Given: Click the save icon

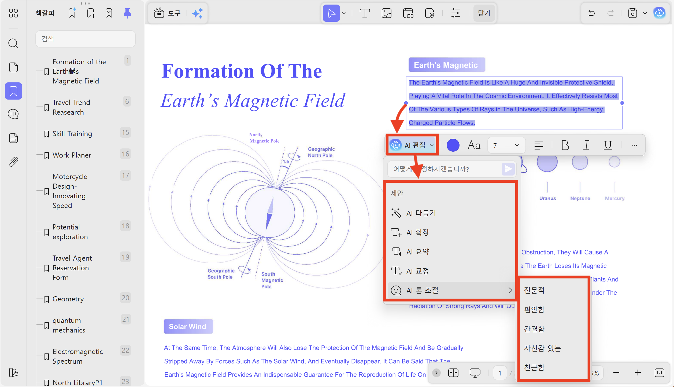Looking at the screenshot, I should click(x=633, y=13).
